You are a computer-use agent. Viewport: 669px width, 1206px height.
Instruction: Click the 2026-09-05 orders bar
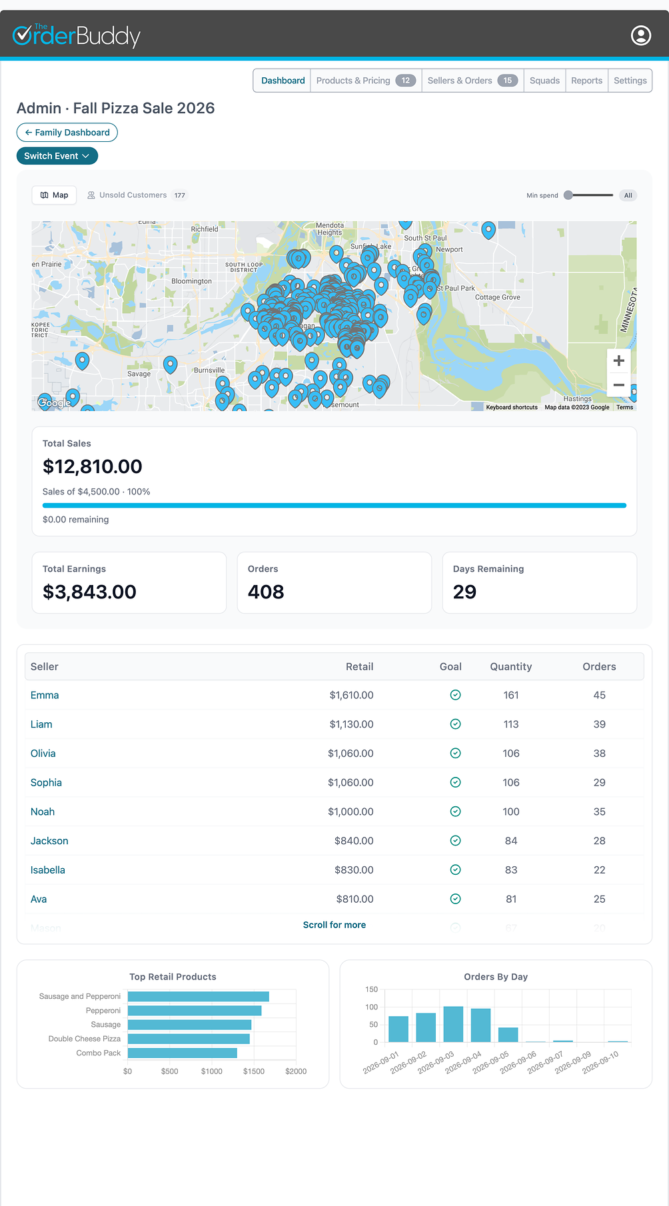click(508, 1035)
